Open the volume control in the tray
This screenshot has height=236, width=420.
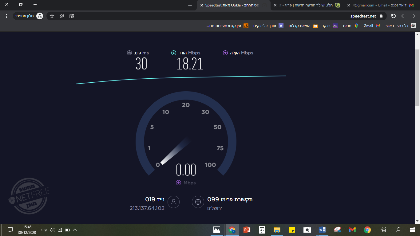point(52,230)
